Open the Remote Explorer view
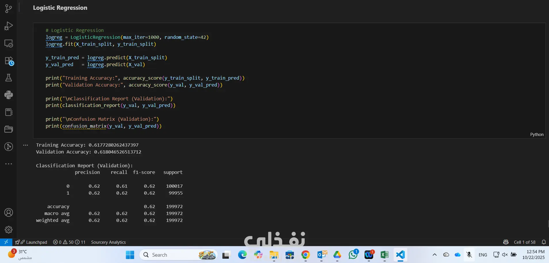Image resolution: width=549 pixels, height=263 pixels. 9,43
